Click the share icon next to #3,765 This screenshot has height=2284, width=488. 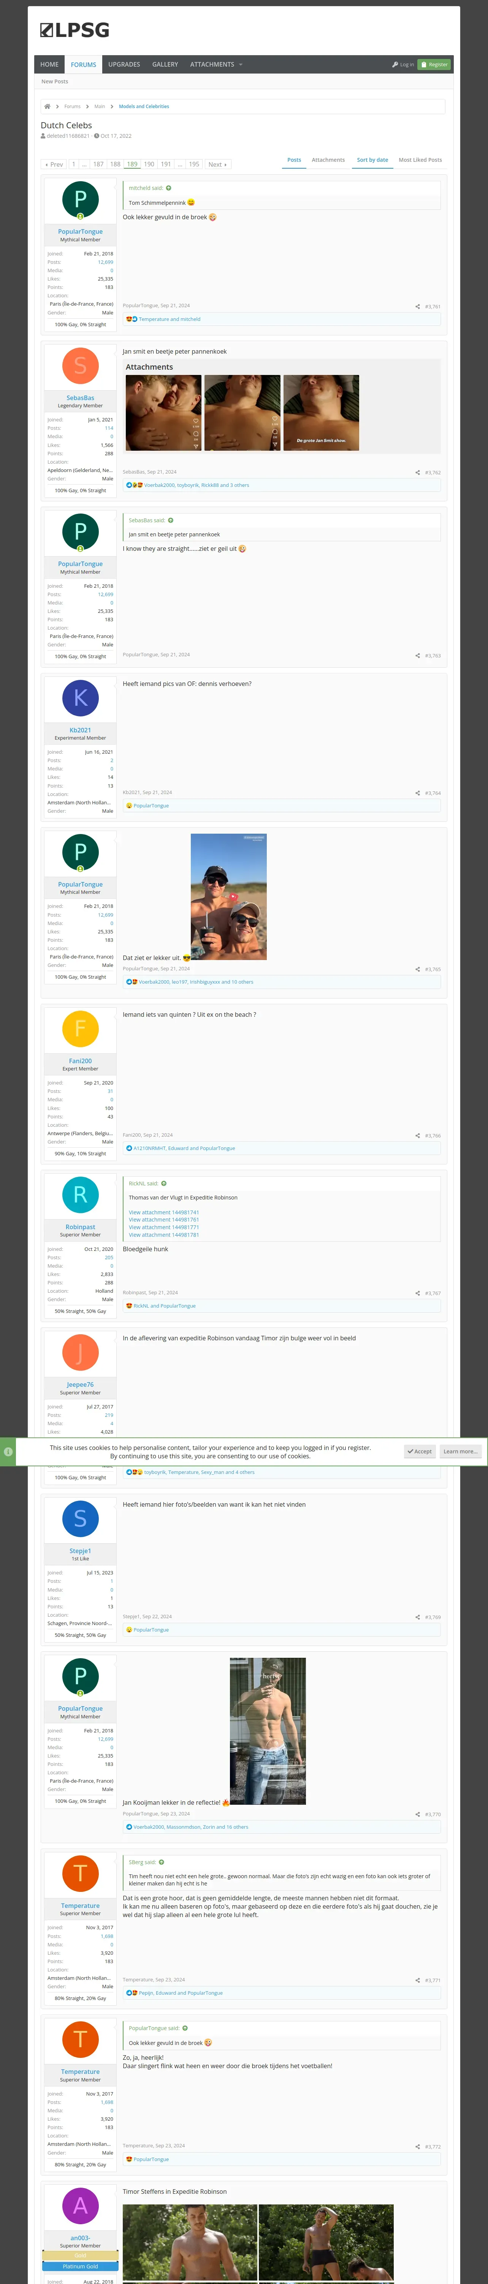click(x=417, y=970)
